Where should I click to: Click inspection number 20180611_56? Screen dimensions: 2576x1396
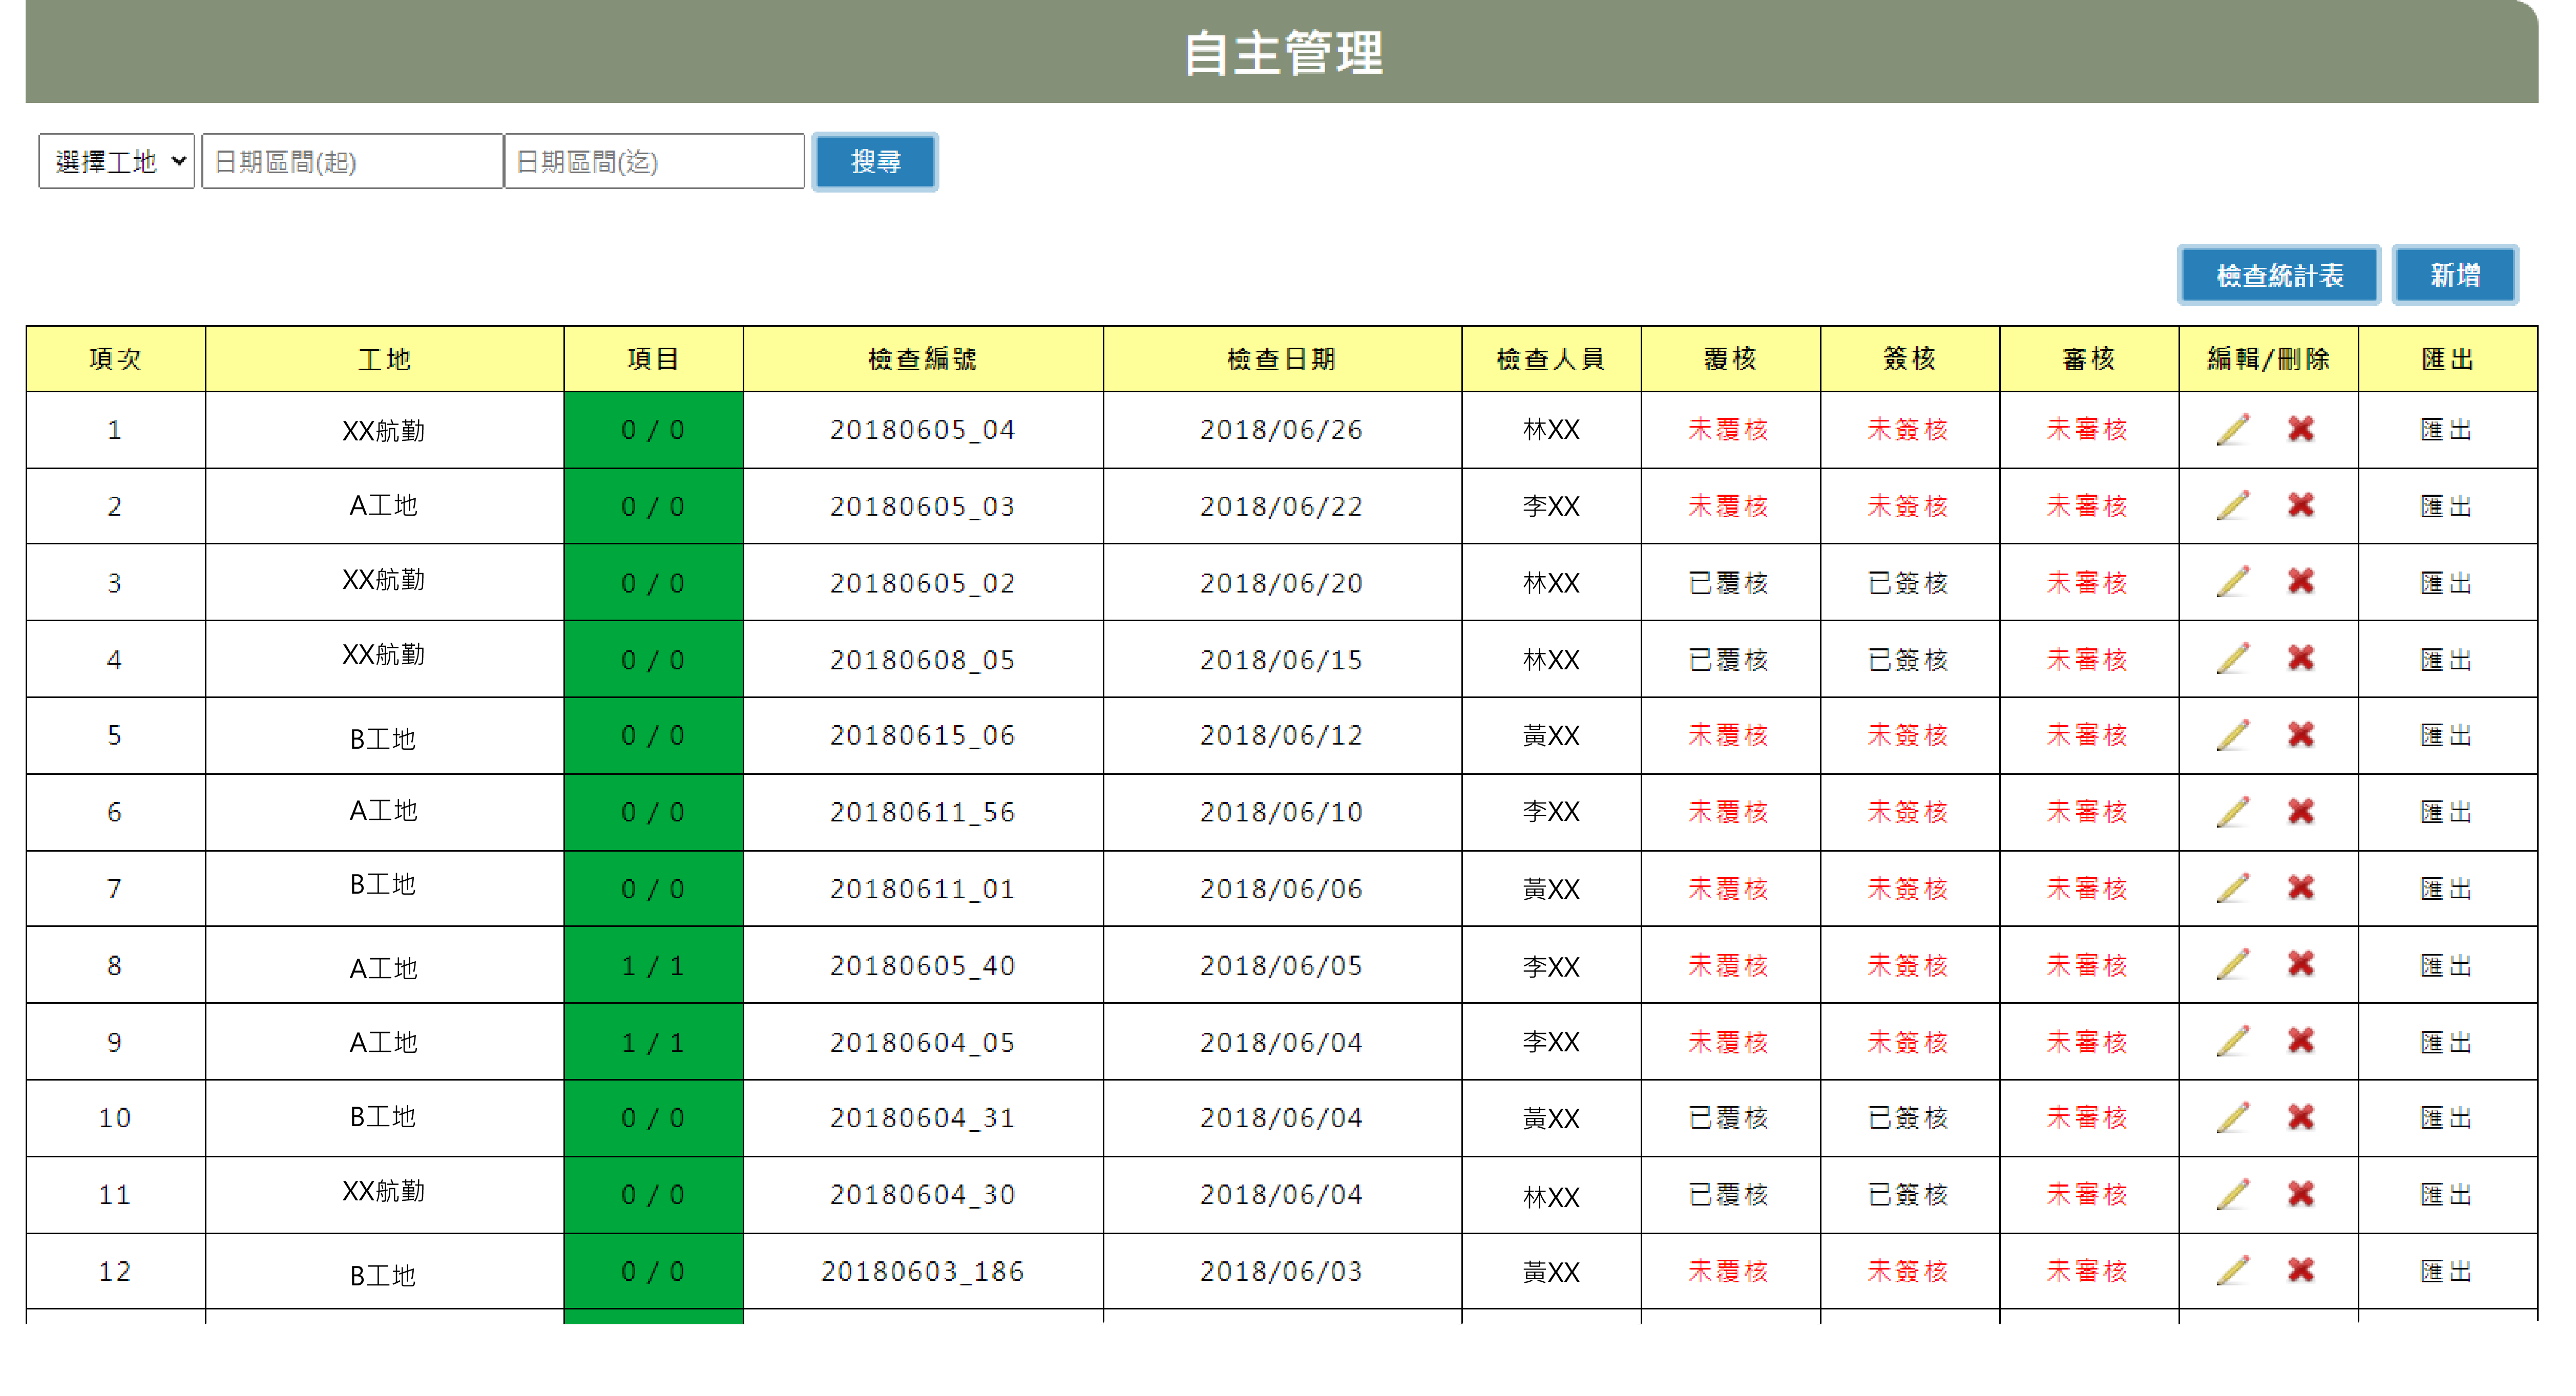tap(922, 812)
